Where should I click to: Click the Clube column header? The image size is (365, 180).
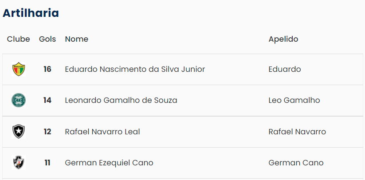click(19, 39)
